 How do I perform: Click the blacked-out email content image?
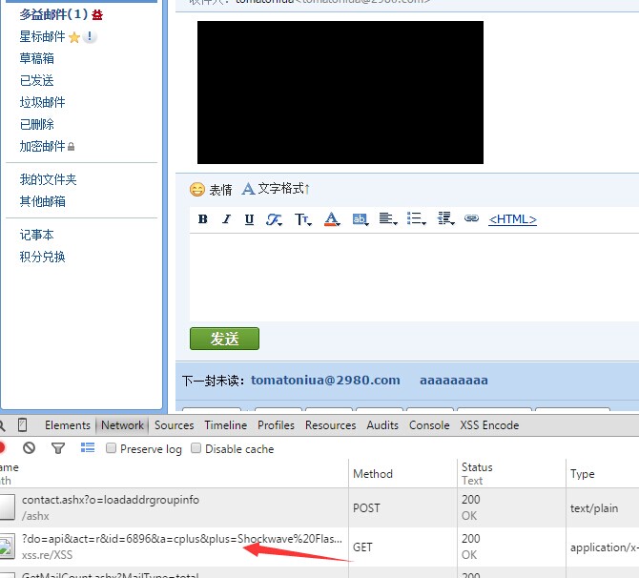point(340,93)
